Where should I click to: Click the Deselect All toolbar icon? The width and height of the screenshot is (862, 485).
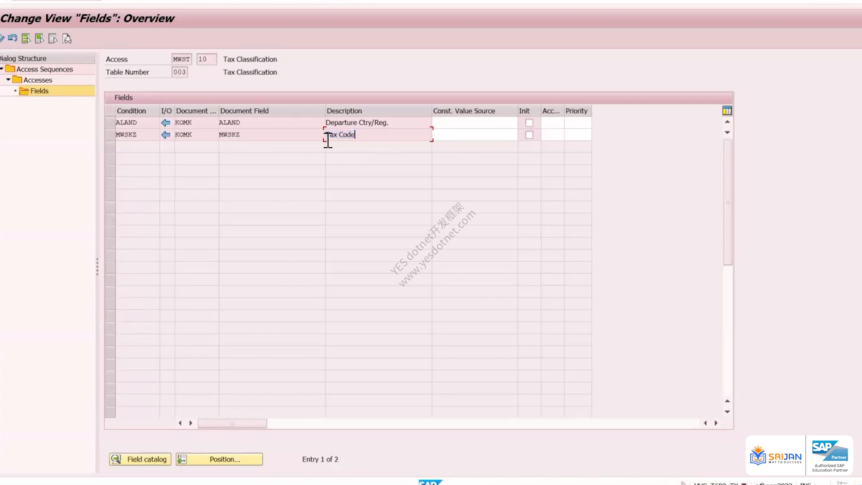[53, 39]
